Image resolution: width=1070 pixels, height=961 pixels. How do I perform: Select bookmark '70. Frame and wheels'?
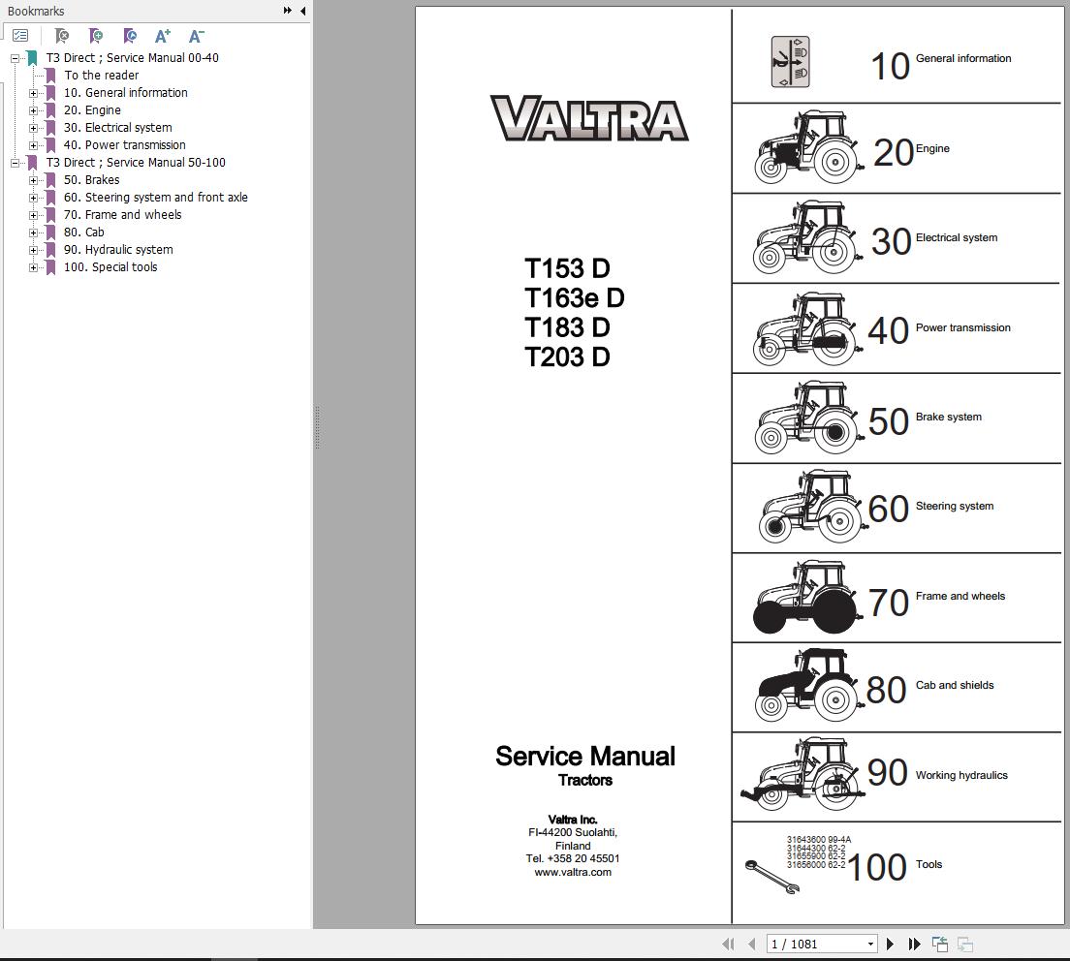[x=123, y=215]
